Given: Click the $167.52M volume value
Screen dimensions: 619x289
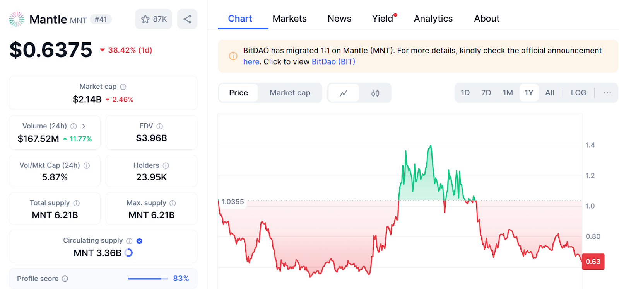Looking at the screenshot, I should (x=38, y=139).
